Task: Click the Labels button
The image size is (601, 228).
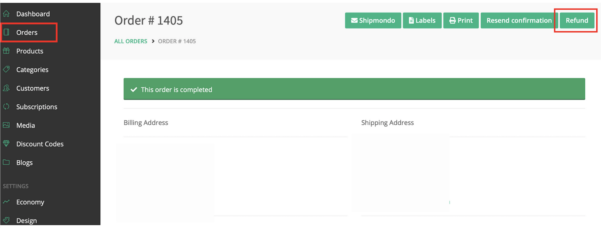Action: click(x=422, y=20)
